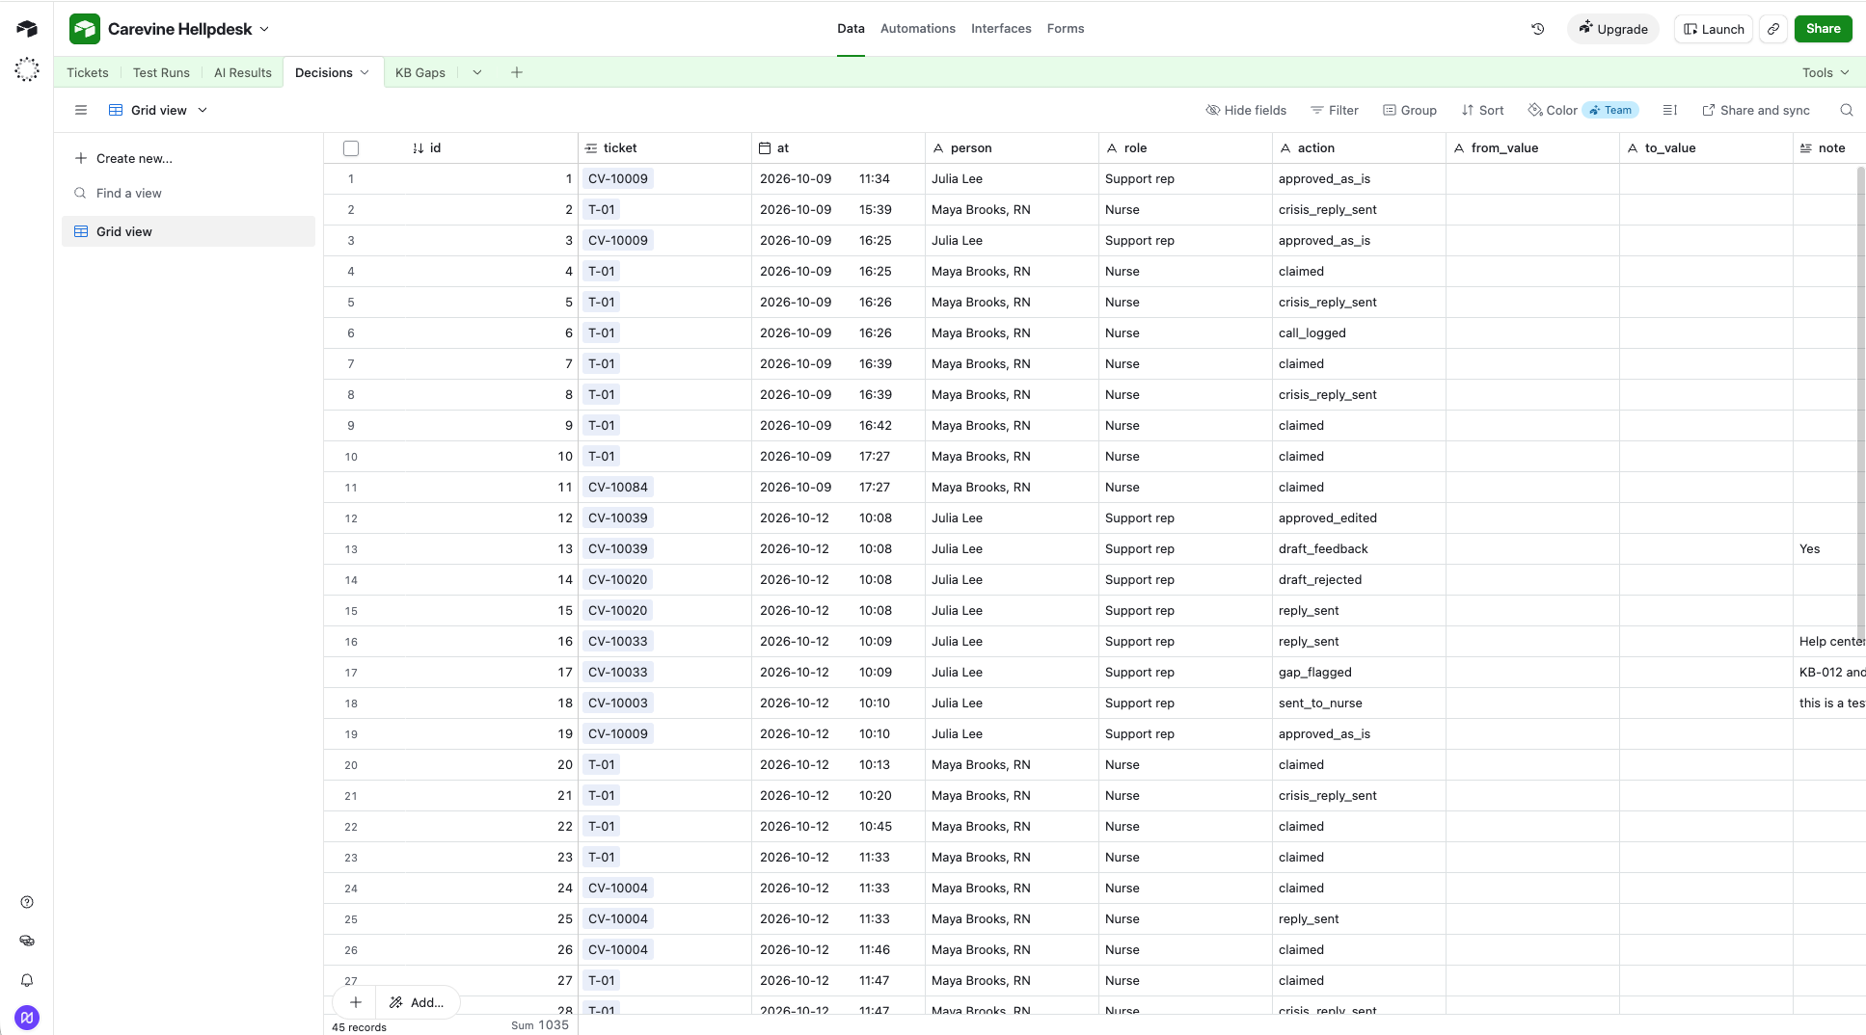Open Share and sync options
The image size is (1866, 1035).
point(1756,110)
